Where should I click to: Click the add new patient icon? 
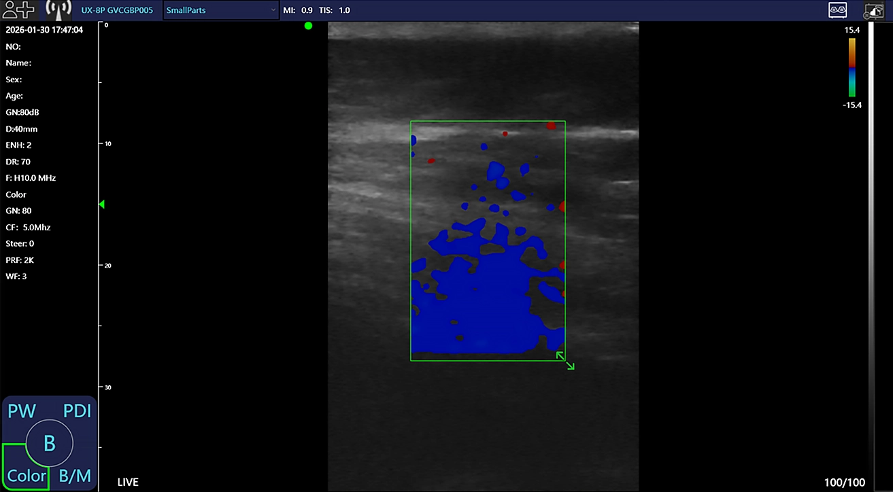[x=18, y=10]
